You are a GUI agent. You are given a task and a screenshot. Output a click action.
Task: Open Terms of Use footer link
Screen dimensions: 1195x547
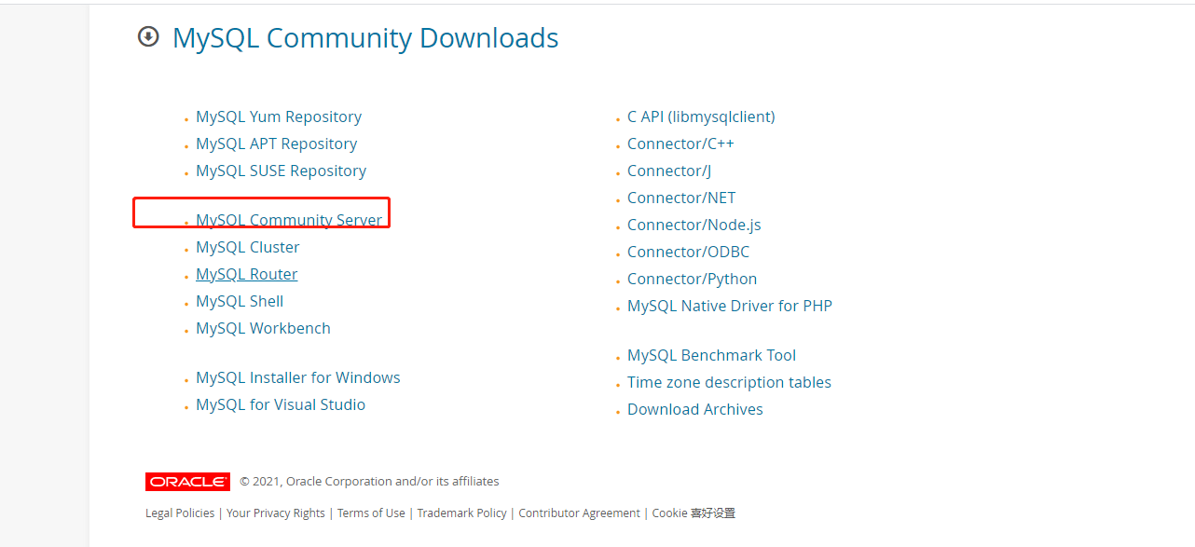pyautogui.click(x=371, y=513)
